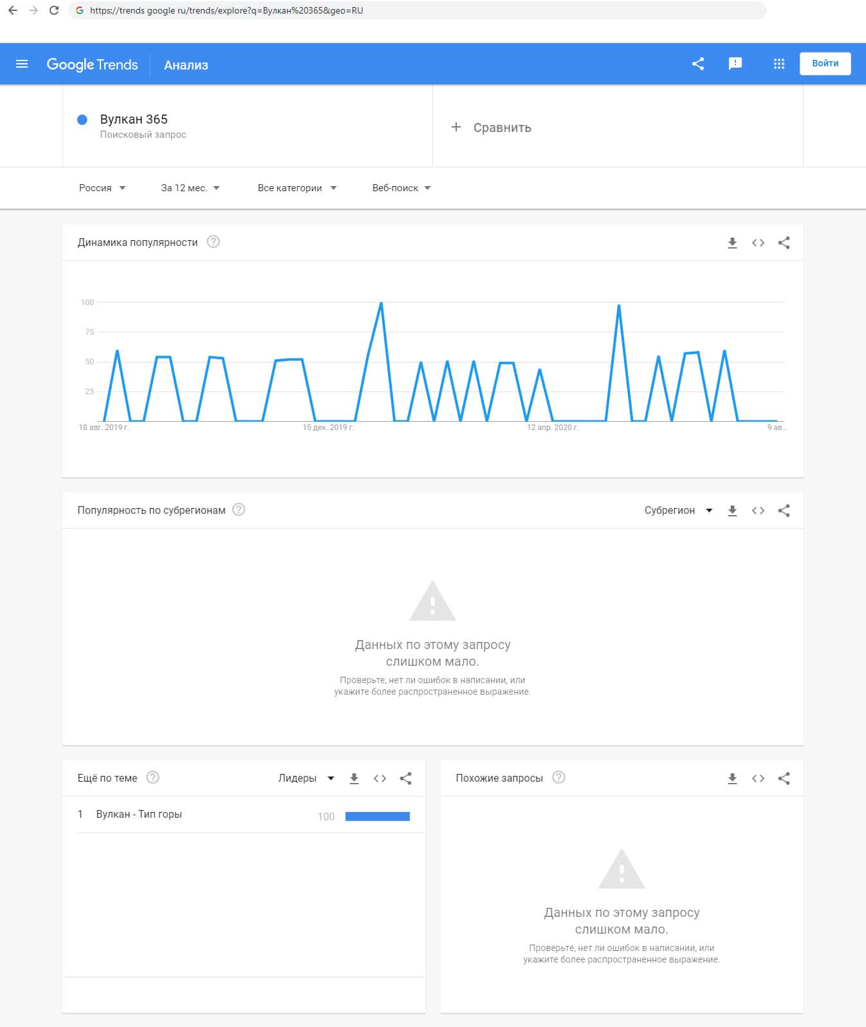Click the share icon in blue header
Image resolution: width=866 pixels, height=1027 pixels.
pyautogui.click(x=698, y=64)
